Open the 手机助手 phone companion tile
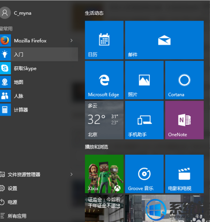Image resolution: width=210 pixels, height=222 pixels. click(144, 120)
